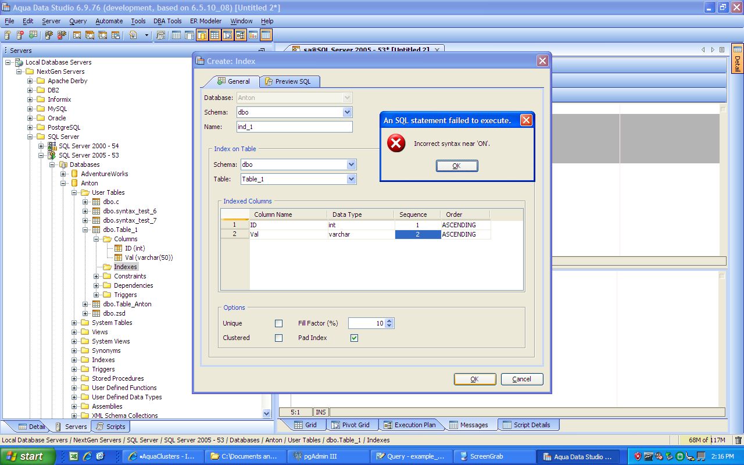Expand the Constraints folder under dbo.Table_1
This screenshot has width=744, height=465.
point(96,276)
